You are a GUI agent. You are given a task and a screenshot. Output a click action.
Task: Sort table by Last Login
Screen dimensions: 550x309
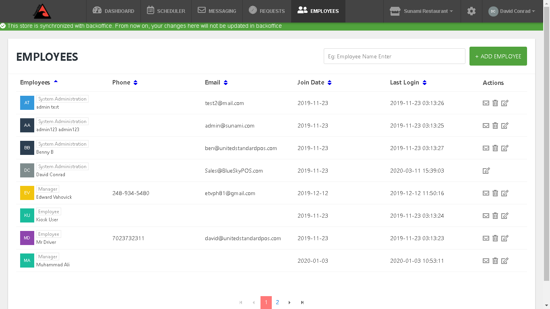(424, 82)
